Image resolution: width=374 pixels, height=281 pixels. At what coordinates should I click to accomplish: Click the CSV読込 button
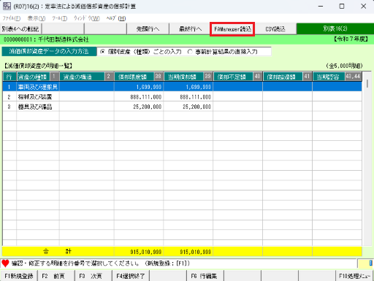tap(275, 29)
